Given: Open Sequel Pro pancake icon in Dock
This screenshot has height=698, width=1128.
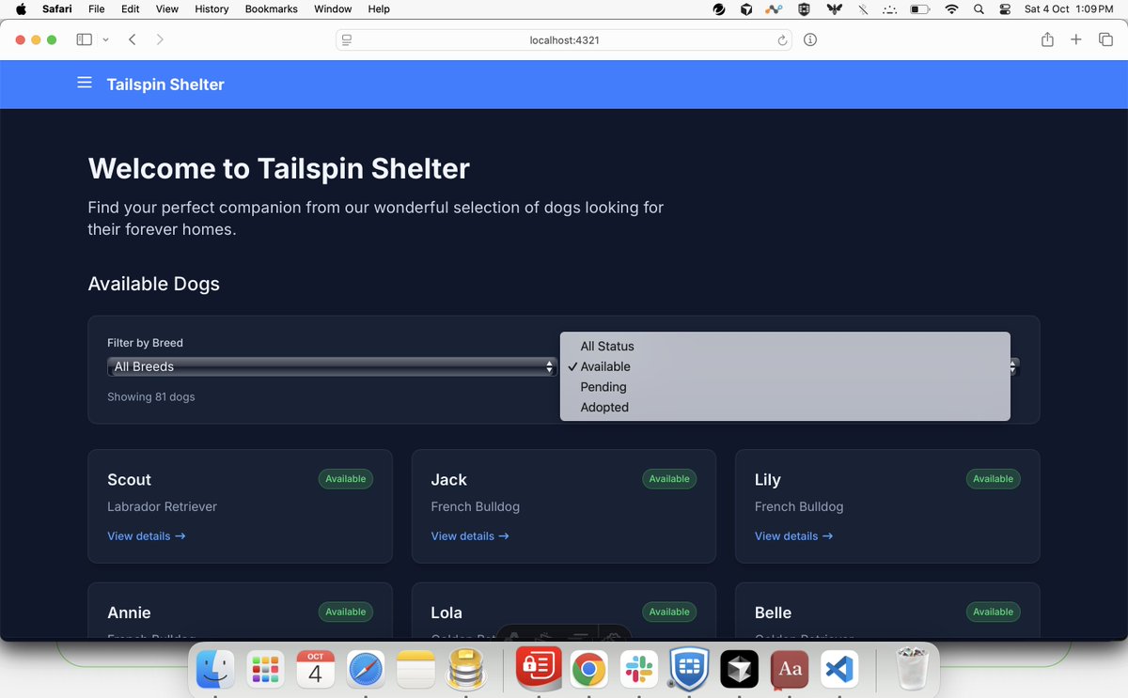Looking at the screenshot, I should click(x=464, y=670).
